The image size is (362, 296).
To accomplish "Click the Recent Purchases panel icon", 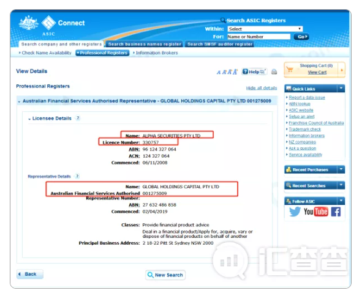I will (288, 169).
